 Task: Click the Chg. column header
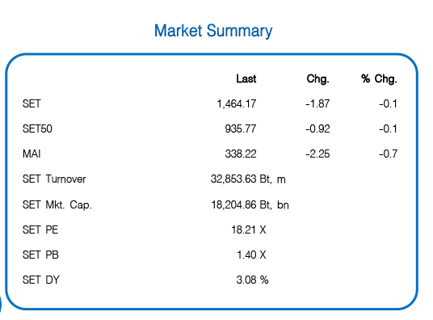317,79
